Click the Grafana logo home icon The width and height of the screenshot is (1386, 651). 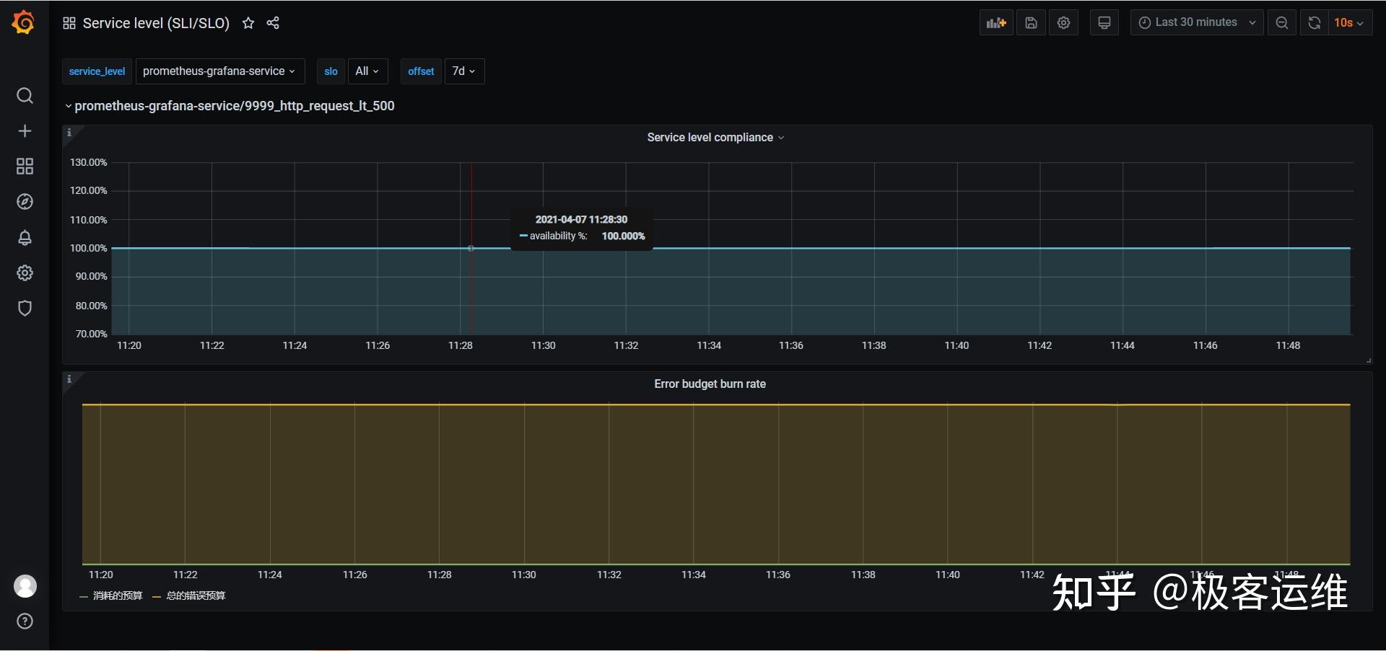click(x=24, y=22)
